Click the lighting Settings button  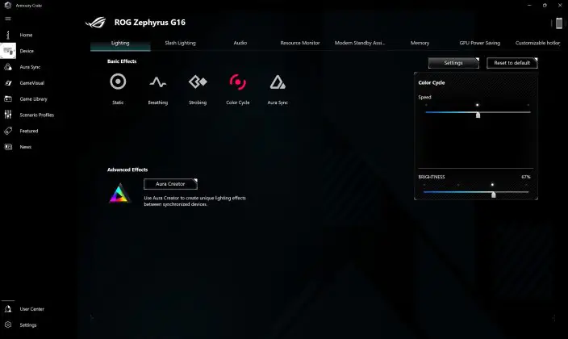[453, 63]
